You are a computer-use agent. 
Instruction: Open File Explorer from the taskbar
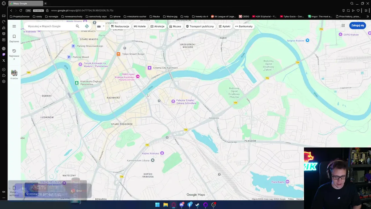click(x=166, y=205)
